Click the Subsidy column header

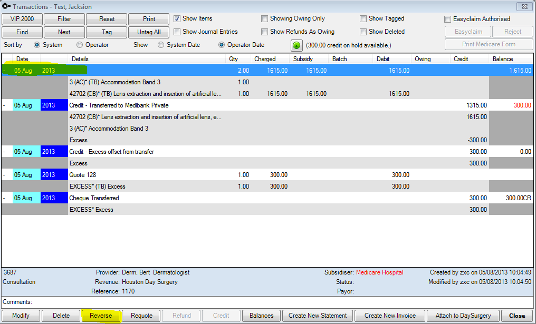[309, 59]
